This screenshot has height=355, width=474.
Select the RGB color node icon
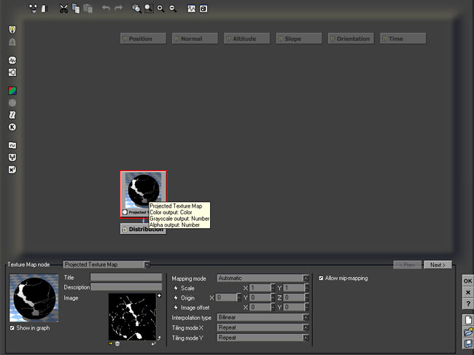coord(12,90)
